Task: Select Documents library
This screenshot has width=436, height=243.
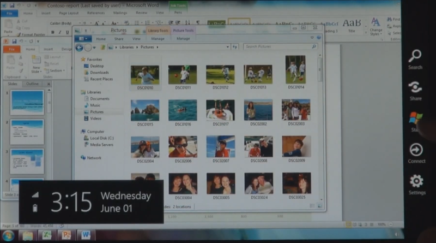Action: coord(97,99)
